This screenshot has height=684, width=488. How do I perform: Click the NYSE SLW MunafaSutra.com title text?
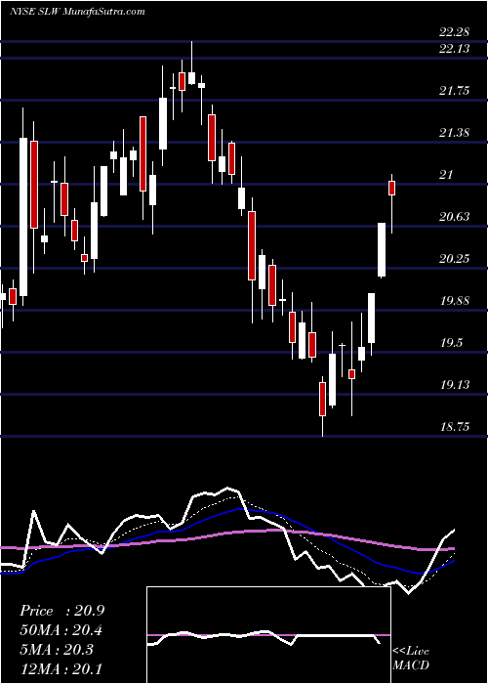(x=77, y=12)
